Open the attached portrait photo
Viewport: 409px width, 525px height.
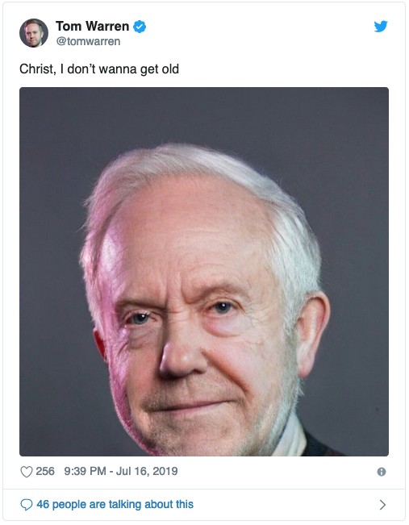coord(204,272)
